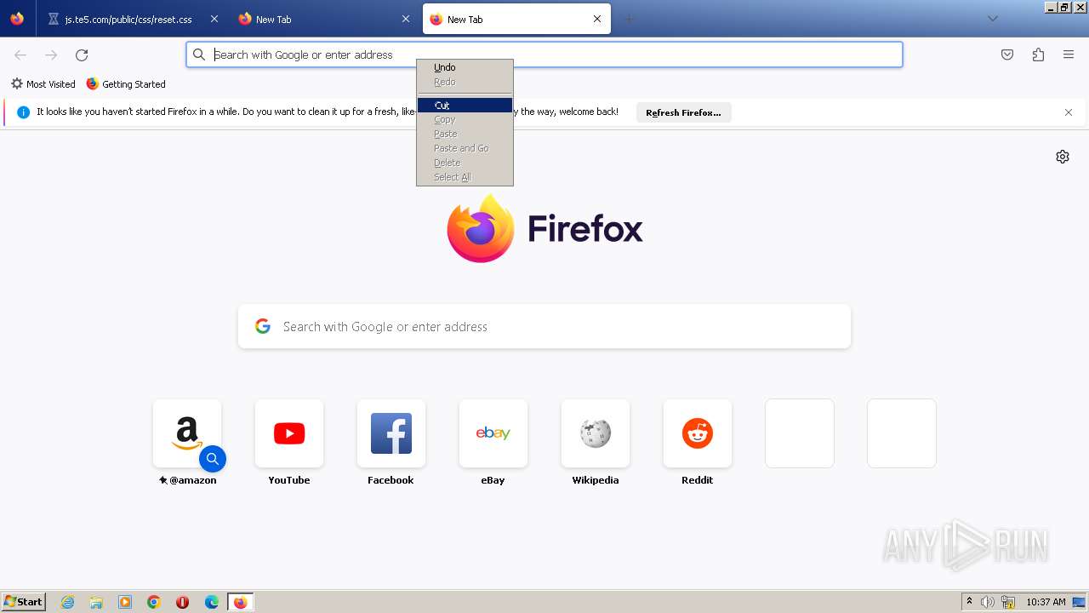This screenshot has height=613, width=1089.
Task: Open the Amazon shortcut tile
Action: coord(187,433)
